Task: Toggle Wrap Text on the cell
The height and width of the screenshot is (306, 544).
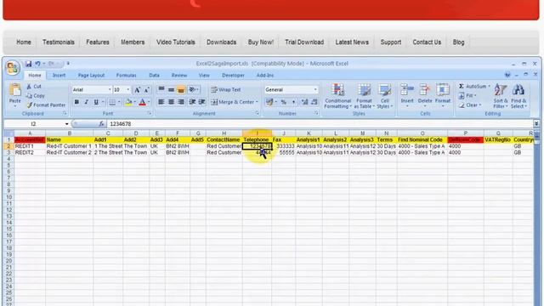Action: click(225, 89)
